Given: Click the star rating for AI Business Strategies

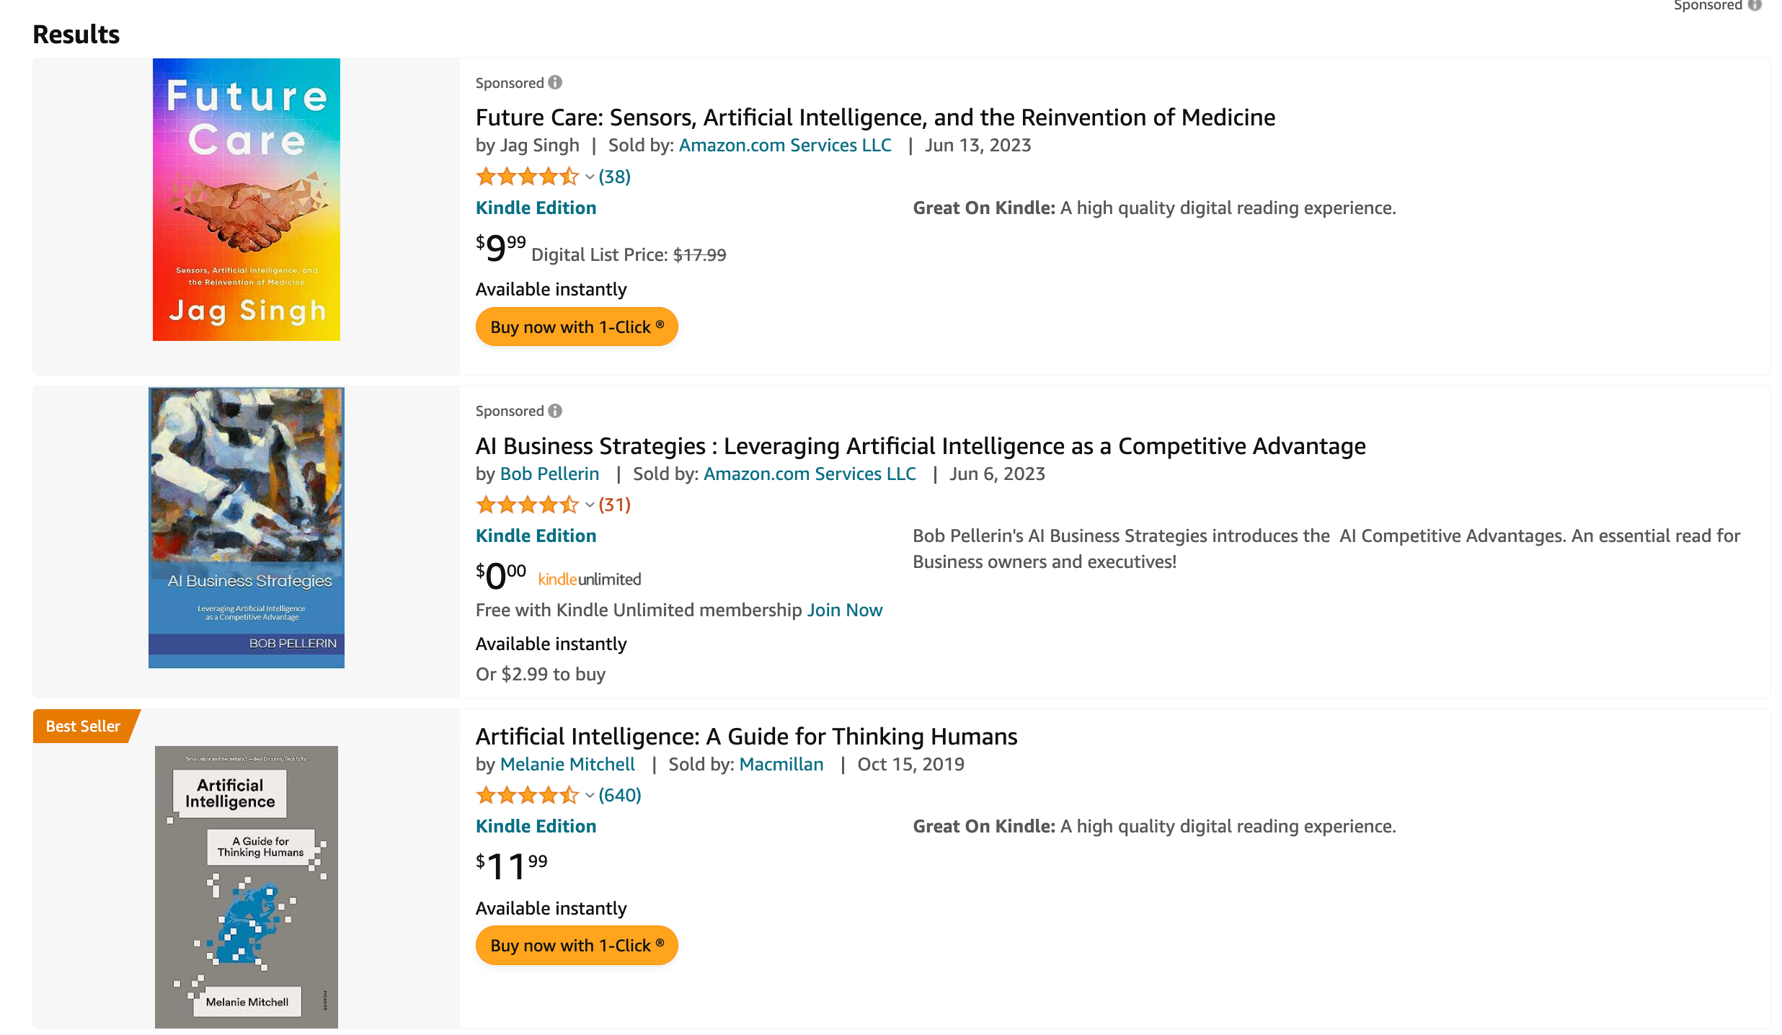Looking at the screenshot, I should pos(527,505).
